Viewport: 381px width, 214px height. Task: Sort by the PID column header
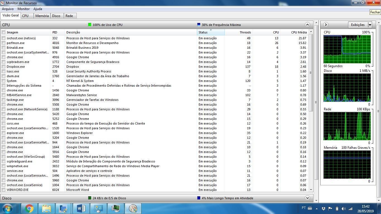coord(58,32)
